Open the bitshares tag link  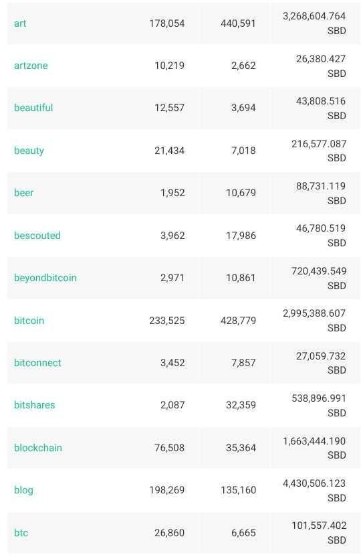click(x=35, y=405)
